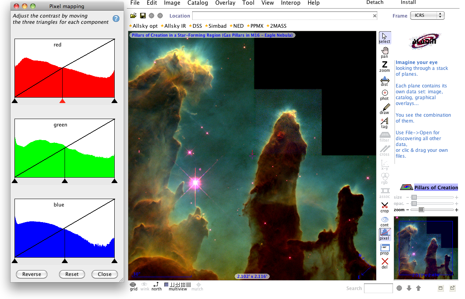The height and width of the screenshot is (299, 465).
Task: Select the phot photometry tool
Action: point(385,95)
